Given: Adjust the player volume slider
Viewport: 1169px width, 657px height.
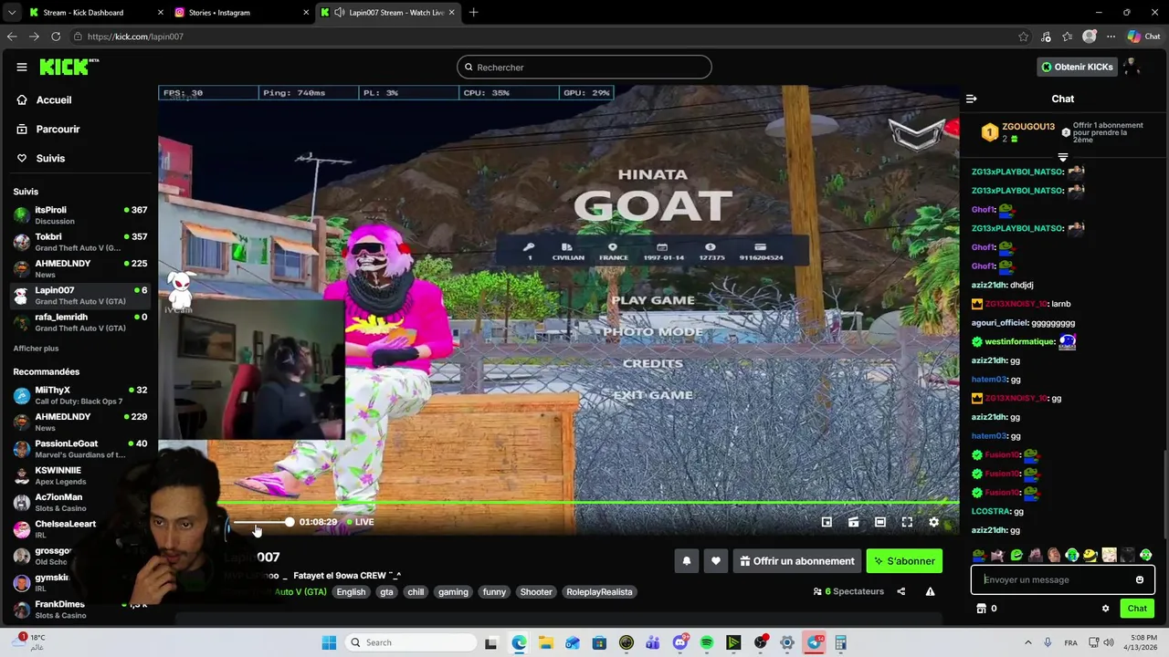Looking at the screenshot, I should (x=263, y=522).
